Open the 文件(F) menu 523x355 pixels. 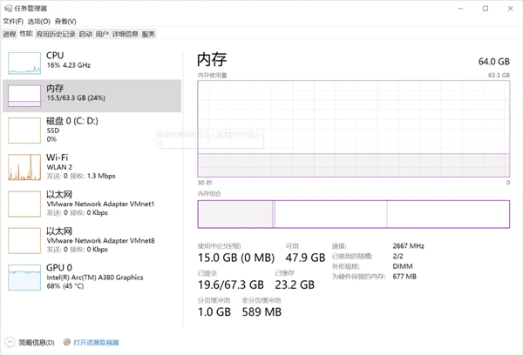coord(14,21)
